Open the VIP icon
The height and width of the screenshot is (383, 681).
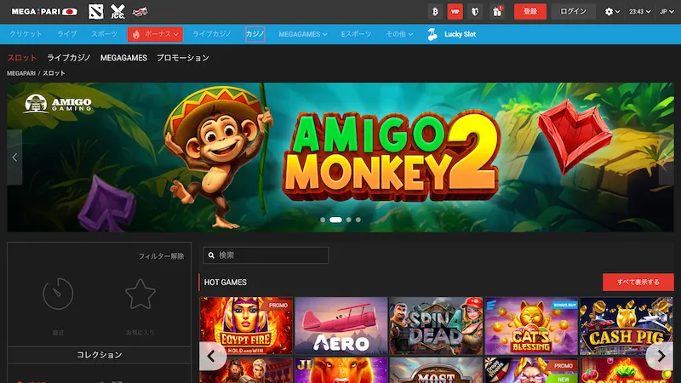[x=455, y=12]
